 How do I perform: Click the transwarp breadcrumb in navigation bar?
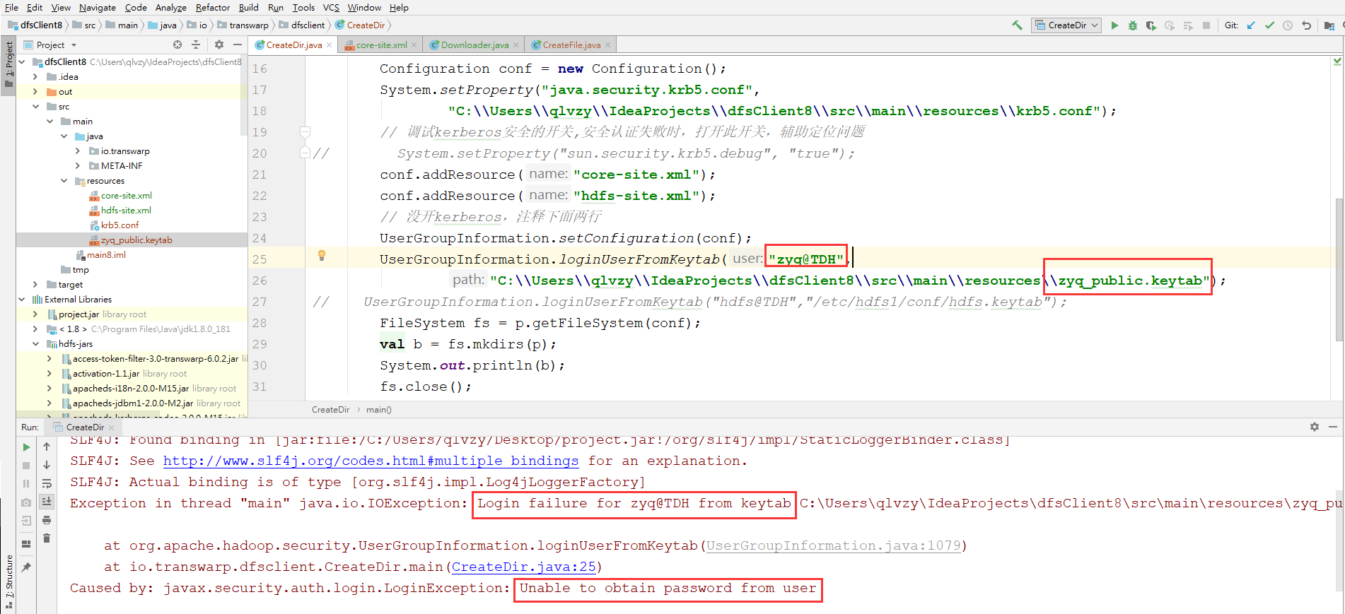[x=243, y=25]
